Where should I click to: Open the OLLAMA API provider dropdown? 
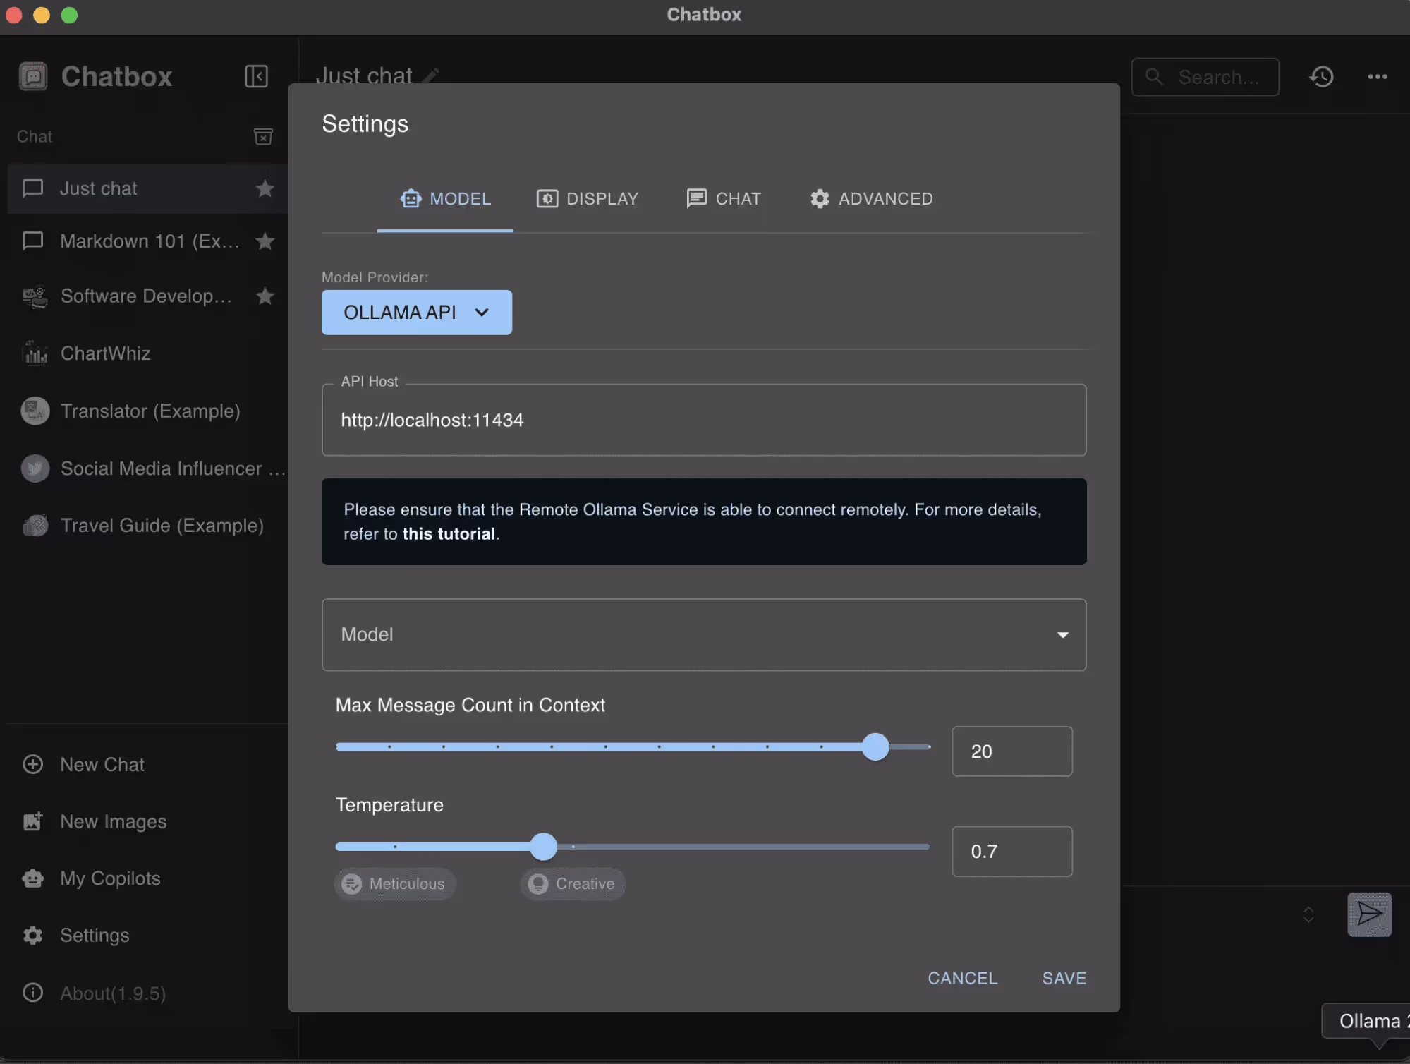pyautogui.click(x=416, y=313)
